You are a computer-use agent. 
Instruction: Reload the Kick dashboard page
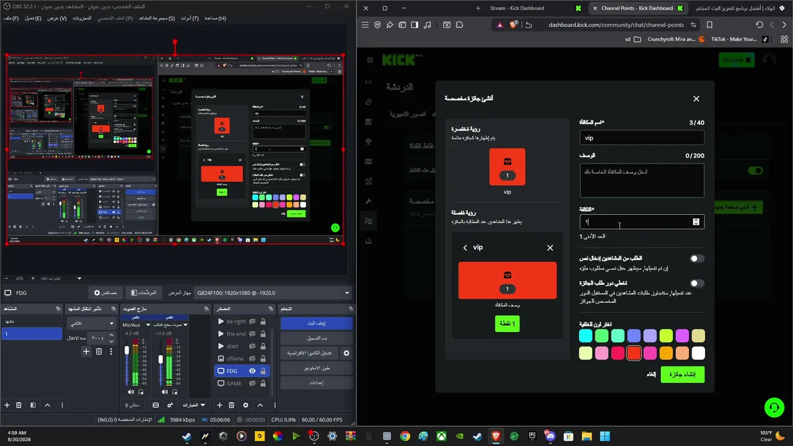[x=760, y=25]
